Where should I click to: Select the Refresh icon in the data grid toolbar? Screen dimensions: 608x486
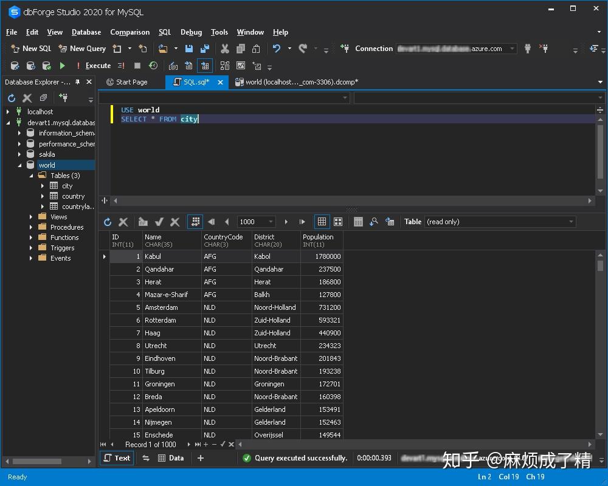click(x=108, y=222)
